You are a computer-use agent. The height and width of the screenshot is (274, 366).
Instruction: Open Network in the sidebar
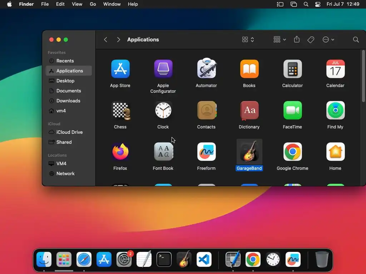69,174
